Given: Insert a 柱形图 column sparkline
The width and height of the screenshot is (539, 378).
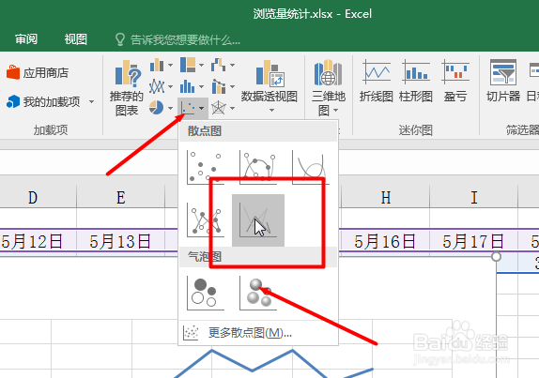Looking at the screenshot, I should 416,81.
